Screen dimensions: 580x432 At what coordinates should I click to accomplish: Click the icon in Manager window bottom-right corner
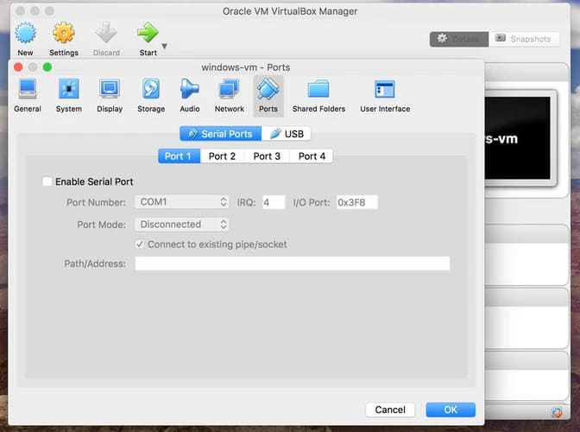(556, 411)
